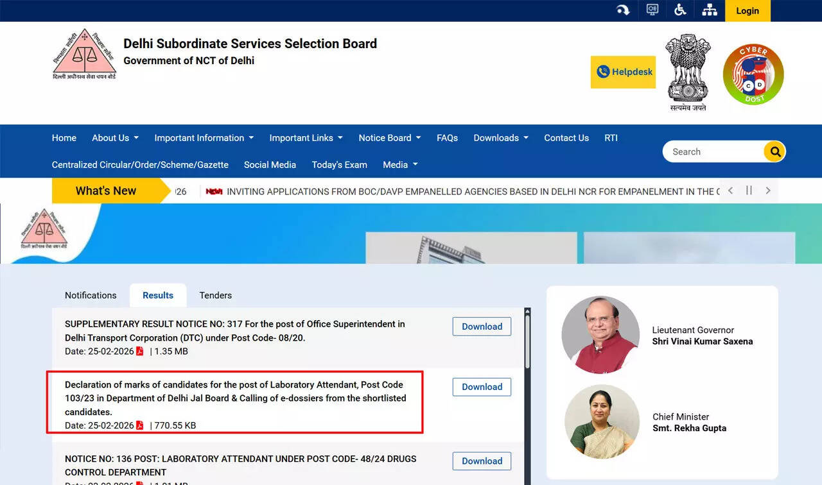Image resolution: width=822 pixels, height=485 pixels.
Task: Click the national emblem image
Action: coord(688,71)
